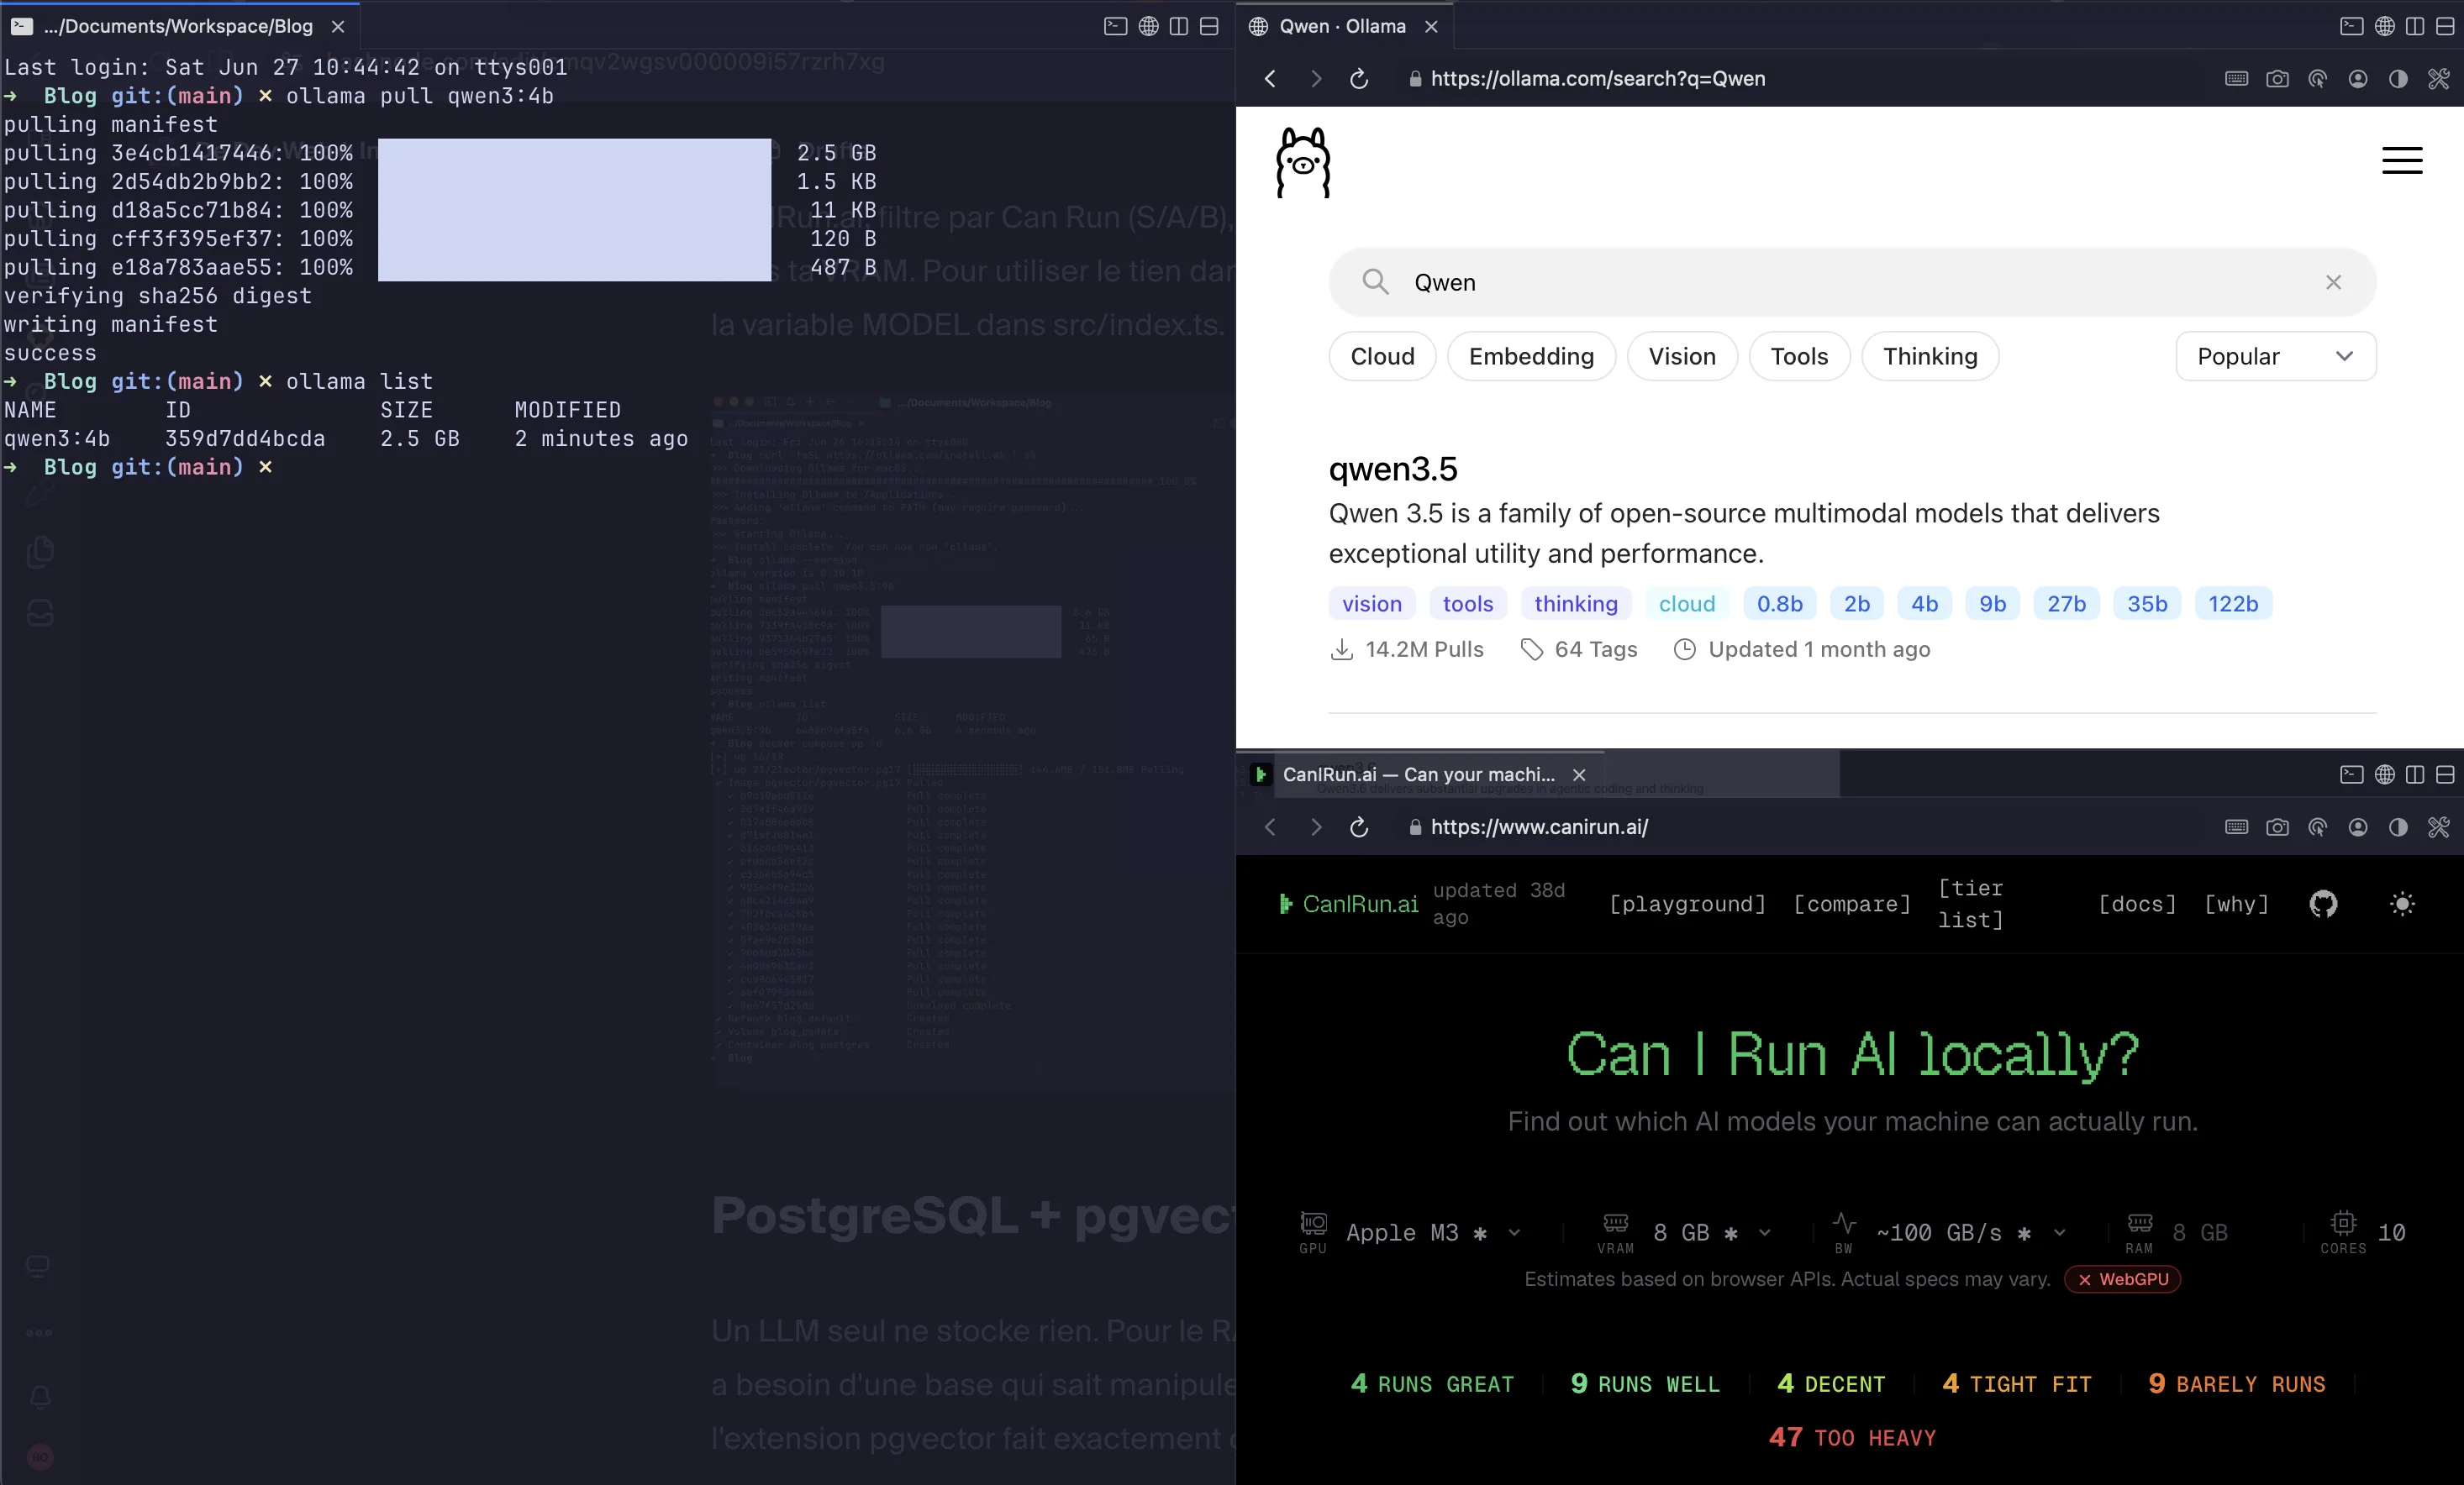The height and width of the screenshot is (1485, 2464).
Task: Open the profile icon in the Ollama browser toolbar
Action: coord(2357,78)
